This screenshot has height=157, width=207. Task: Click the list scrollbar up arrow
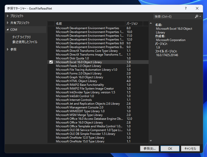point(151,23)
